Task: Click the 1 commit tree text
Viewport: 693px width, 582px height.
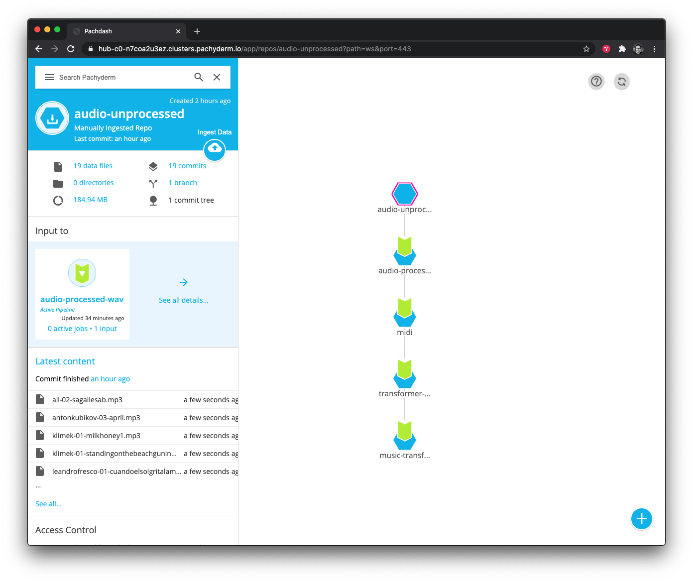Action: 191,200
